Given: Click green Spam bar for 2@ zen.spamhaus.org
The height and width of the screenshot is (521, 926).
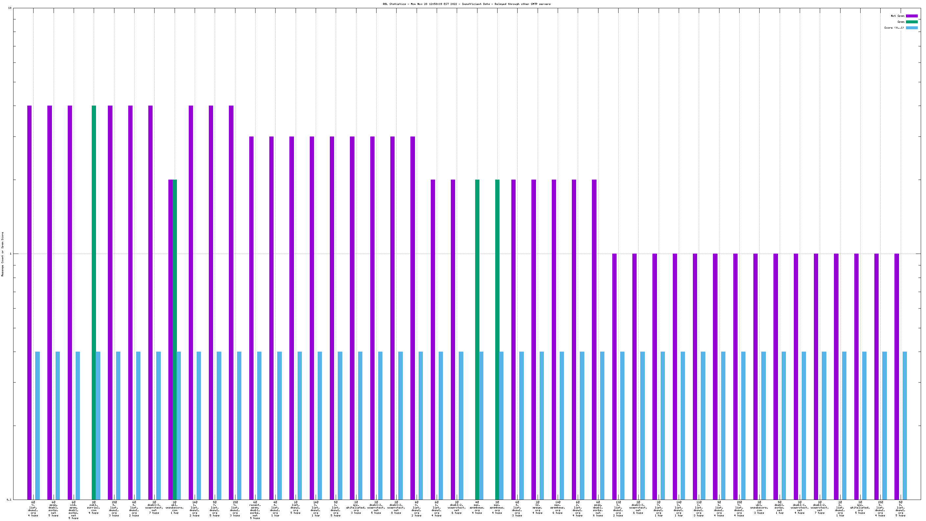Looking at the screenshot, I should click(498, 339).
